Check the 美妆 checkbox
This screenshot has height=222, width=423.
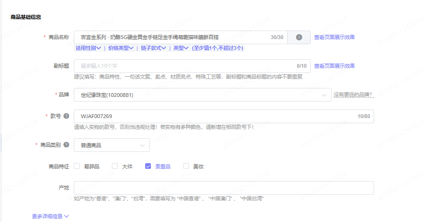click(x=186, y=166)
